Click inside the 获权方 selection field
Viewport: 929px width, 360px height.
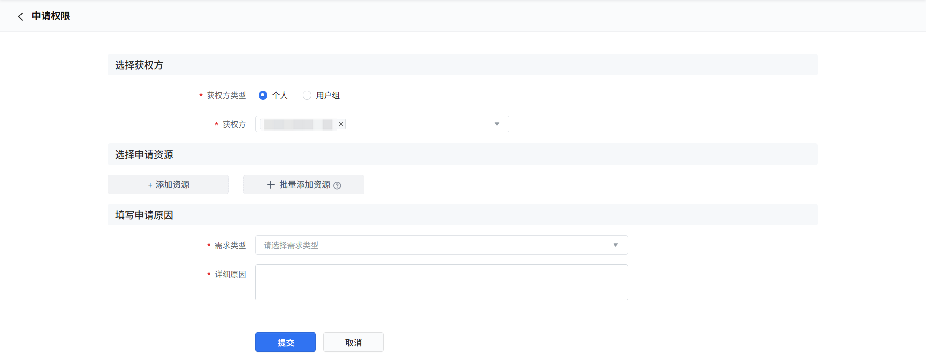coord(382,124)
